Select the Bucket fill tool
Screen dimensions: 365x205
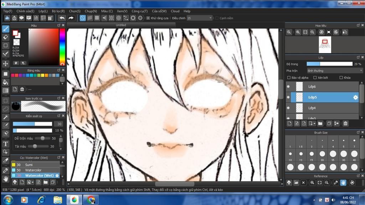pos(6,82)
